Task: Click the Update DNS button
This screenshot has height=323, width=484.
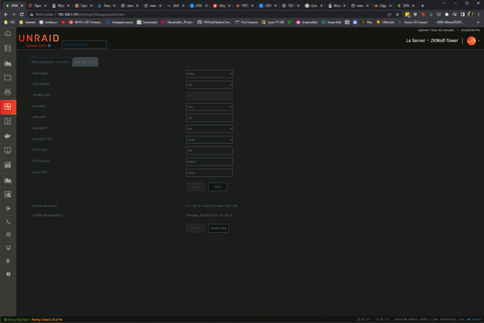Action: [x=218, y=228]
